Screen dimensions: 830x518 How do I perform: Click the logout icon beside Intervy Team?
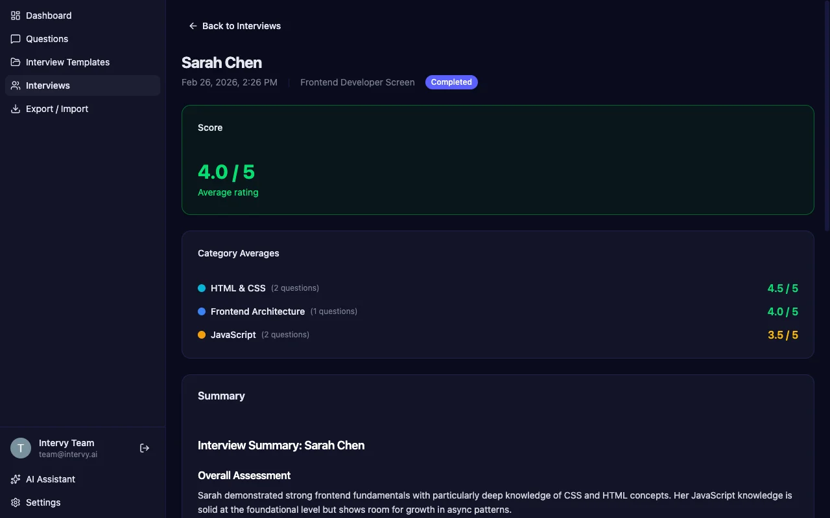[x=144, y=447]
